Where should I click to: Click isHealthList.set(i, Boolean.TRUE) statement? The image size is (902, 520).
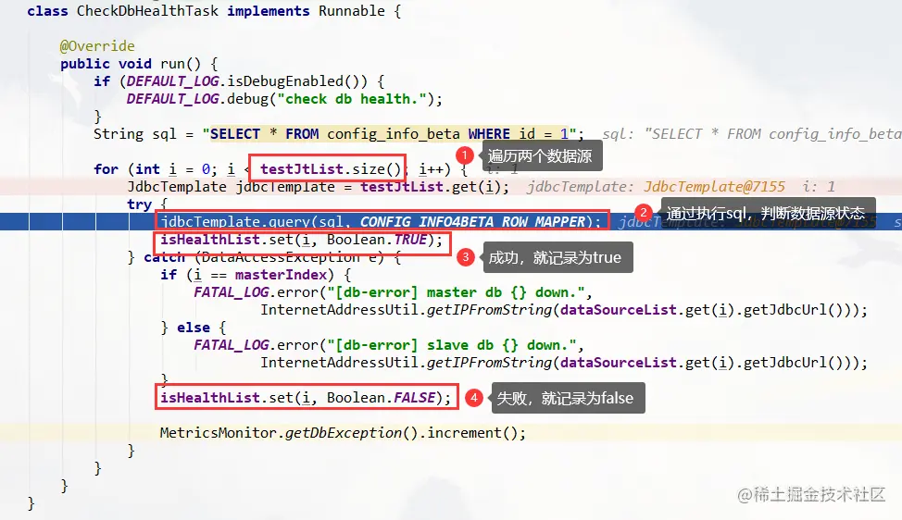point(301,240)
